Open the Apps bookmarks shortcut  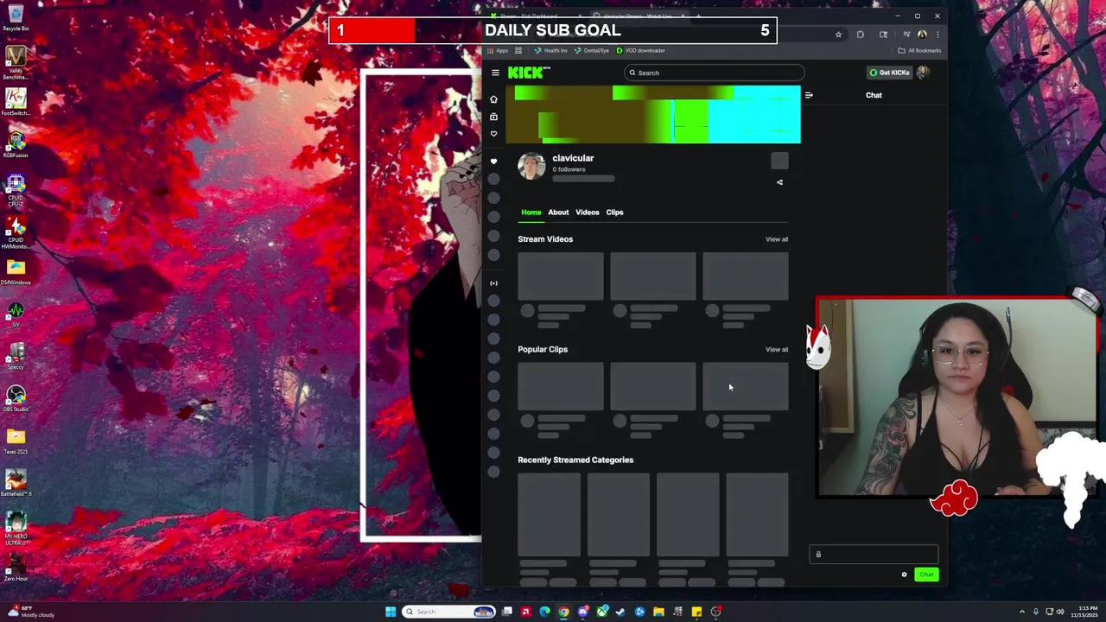click(497, 50)
